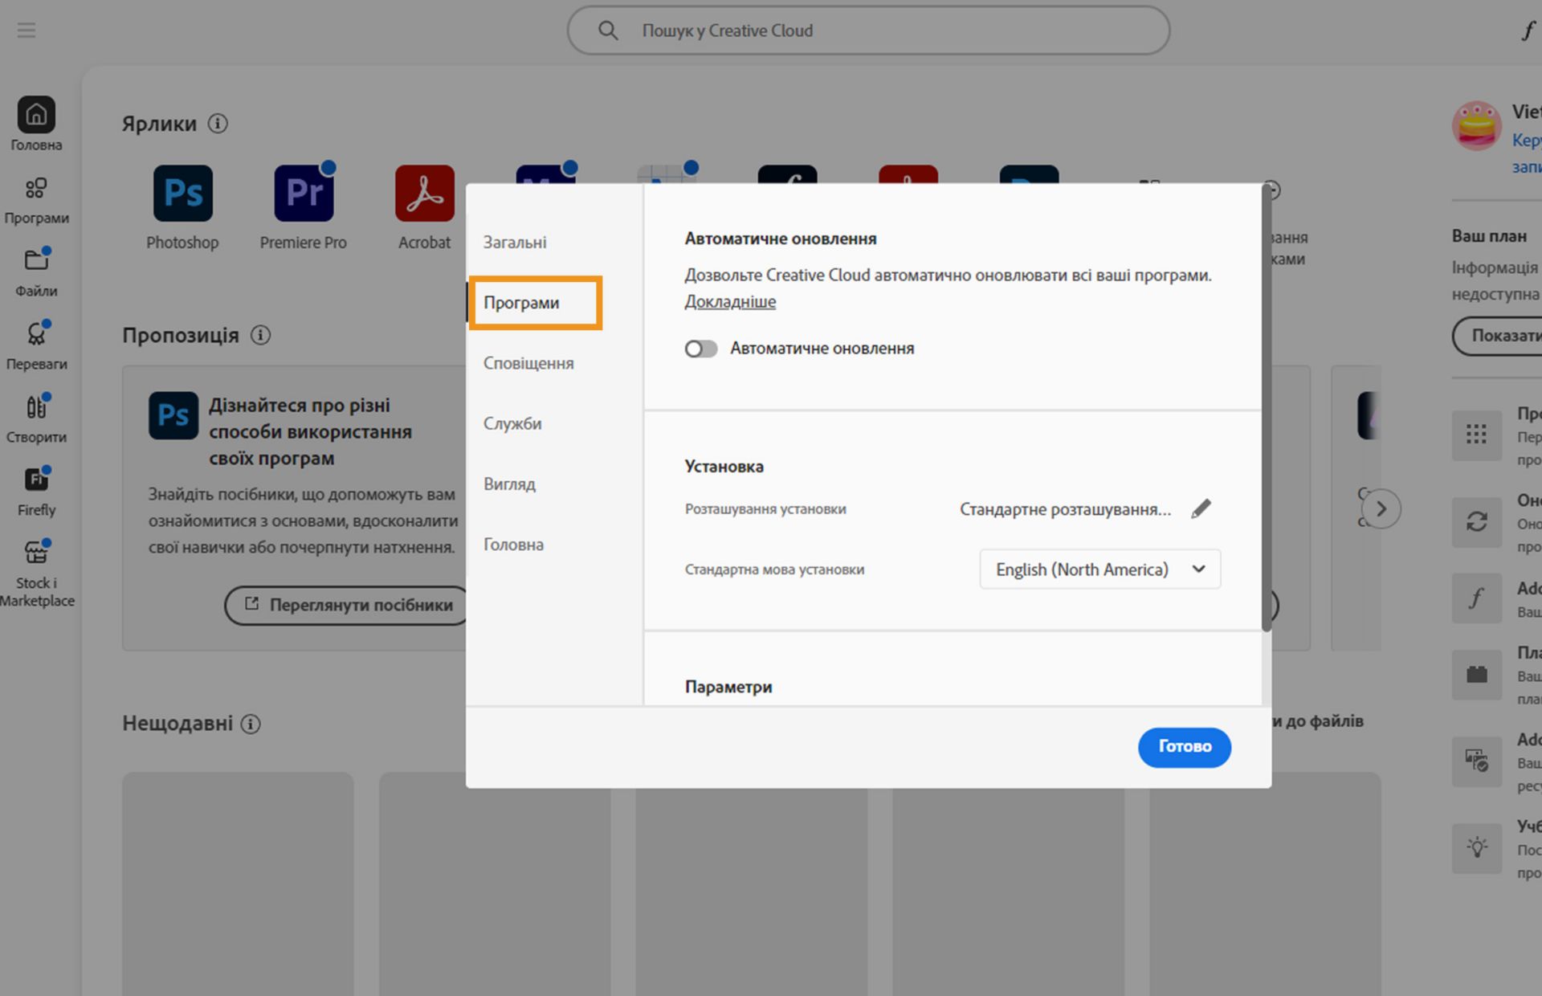
Task: Switch to Вигляд settings tab
Action: (509, 484)
